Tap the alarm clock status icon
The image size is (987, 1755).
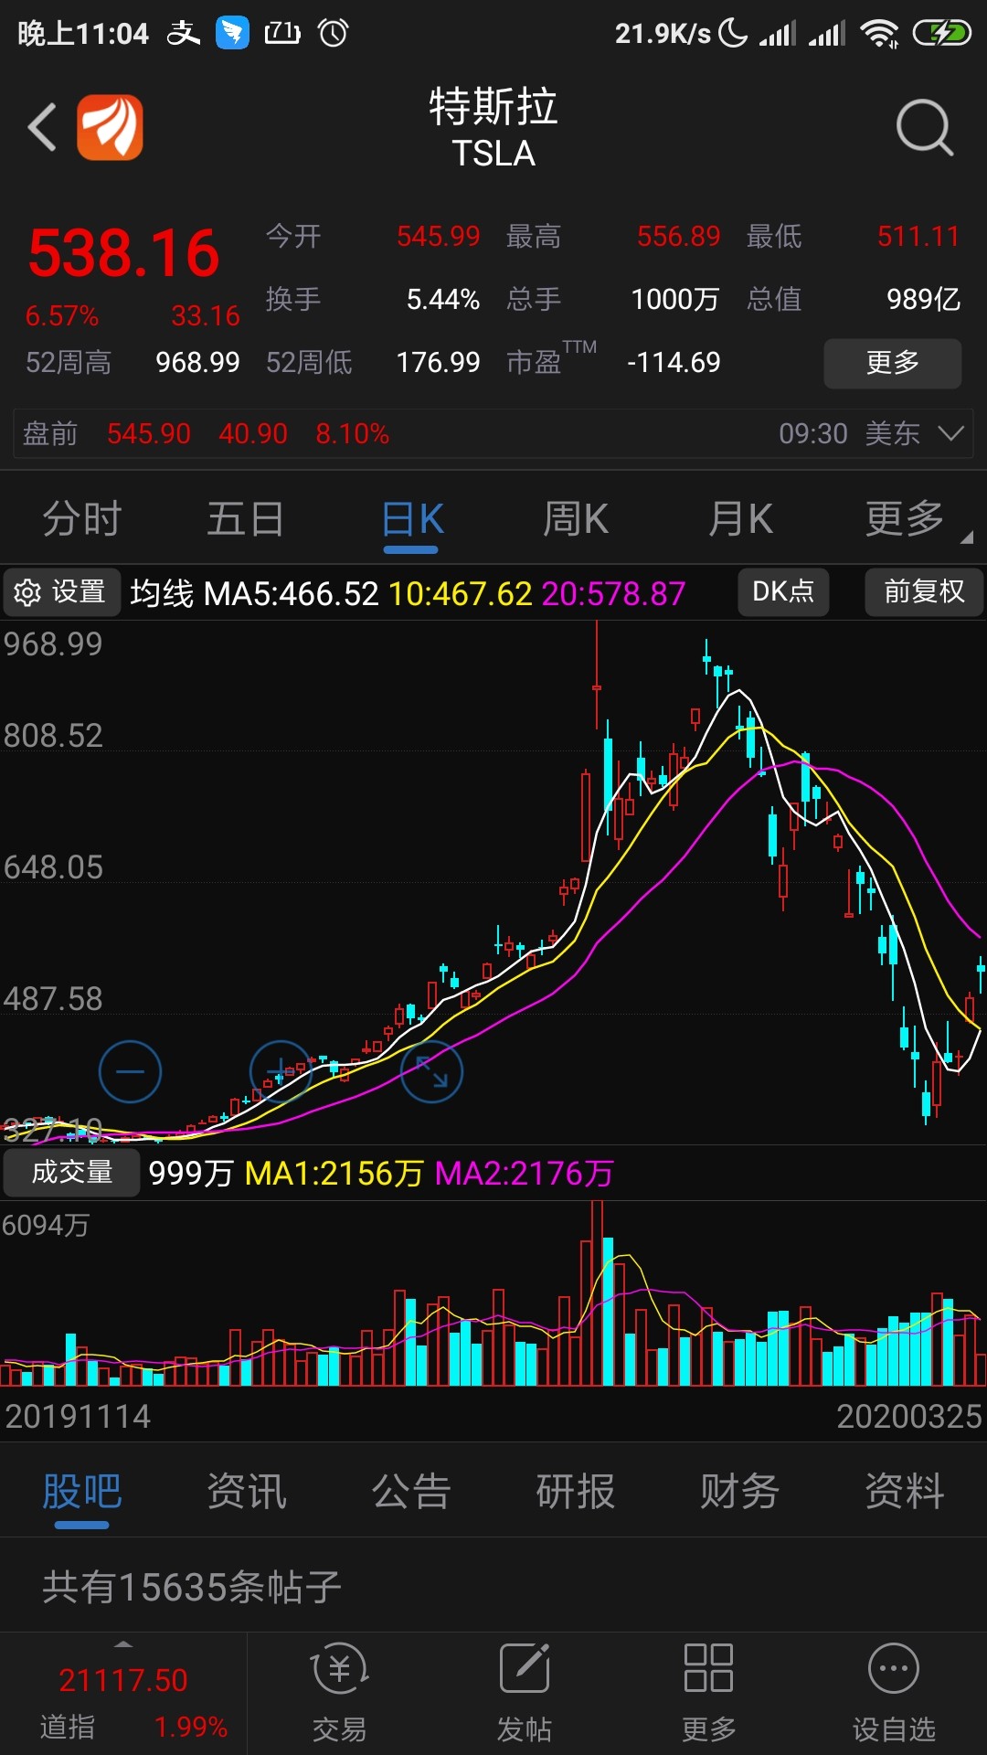point(333,34)
